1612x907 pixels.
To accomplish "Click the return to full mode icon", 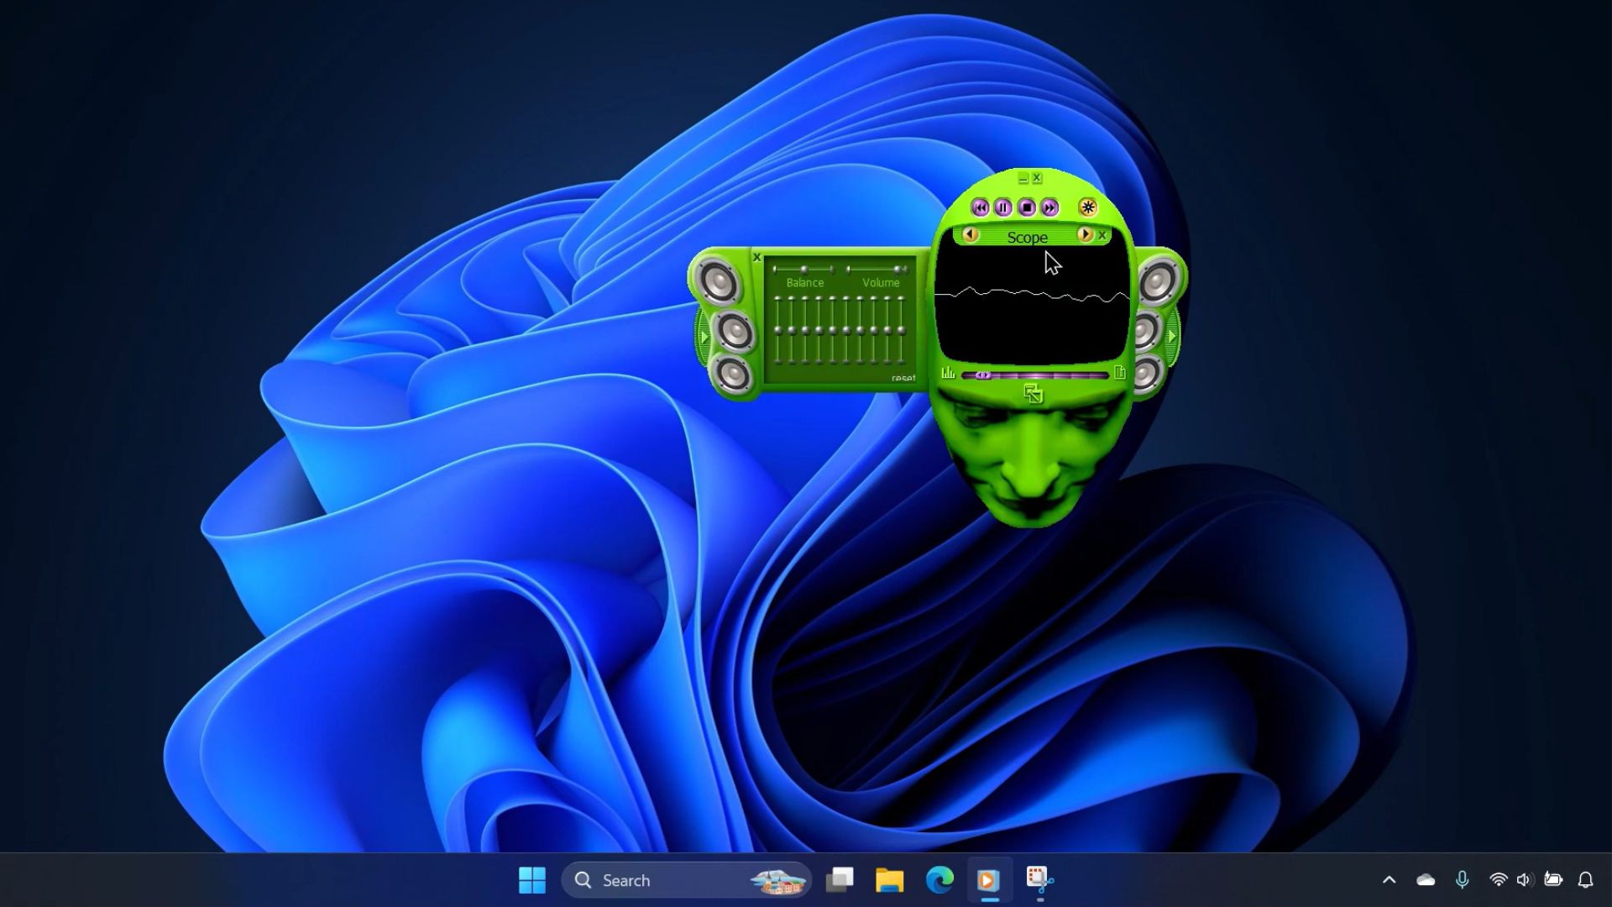I will (x=1034, y=394).
